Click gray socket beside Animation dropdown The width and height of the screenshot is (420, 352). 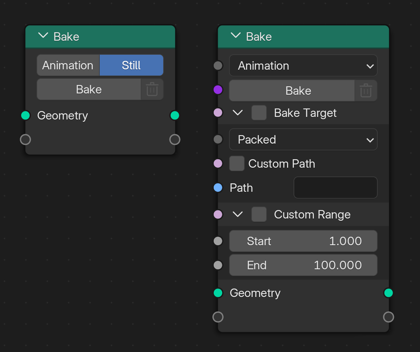tap(218, 65)
